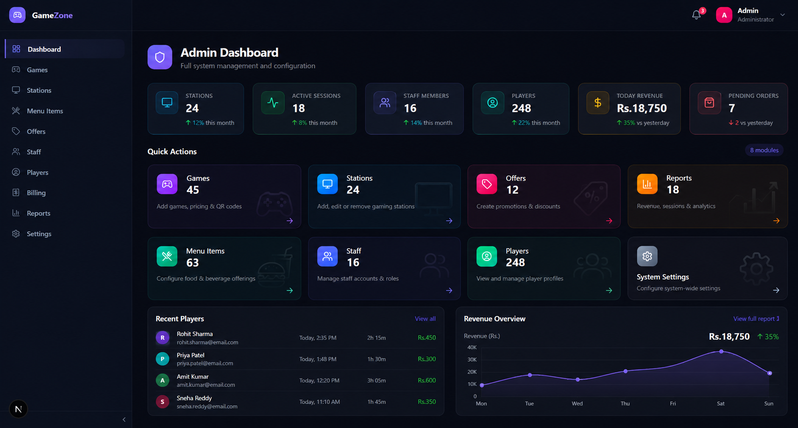Click the Players sidebar user icon
This screenshot has height=428, width=798.
click(x=16, y=172)
